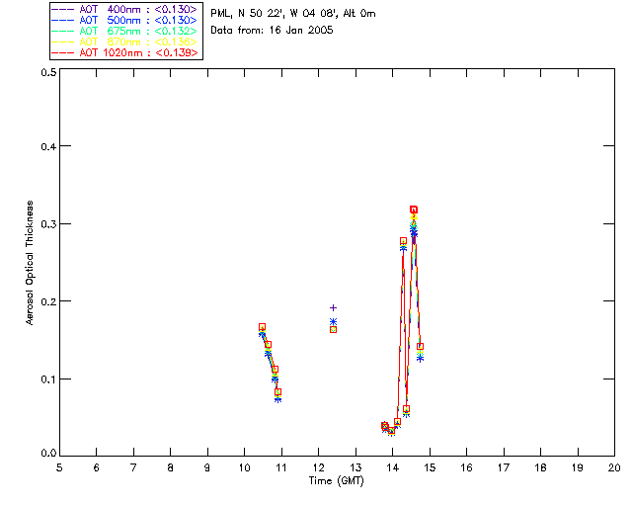Click the x-axis tick label 20
Viewport: 632px width, 506px height.
[x=614, y=467]
